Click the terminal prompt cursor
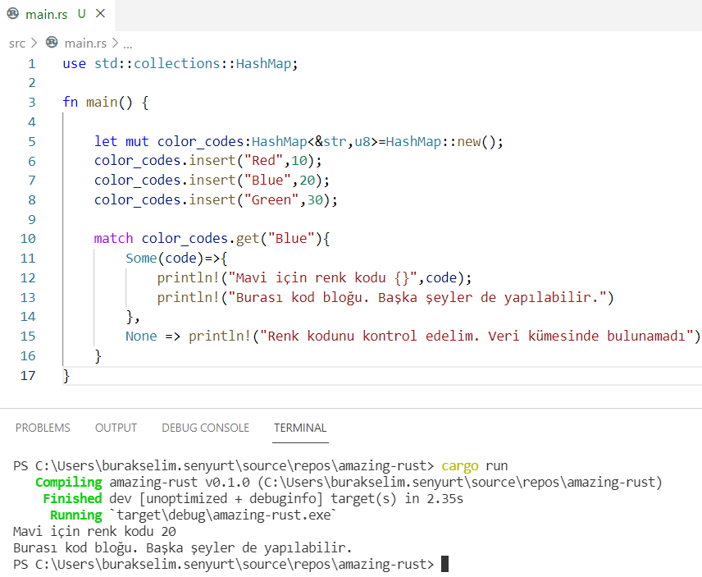Image resolution: width=702 pixels, height=577 pixels. [x=444, y=564]
